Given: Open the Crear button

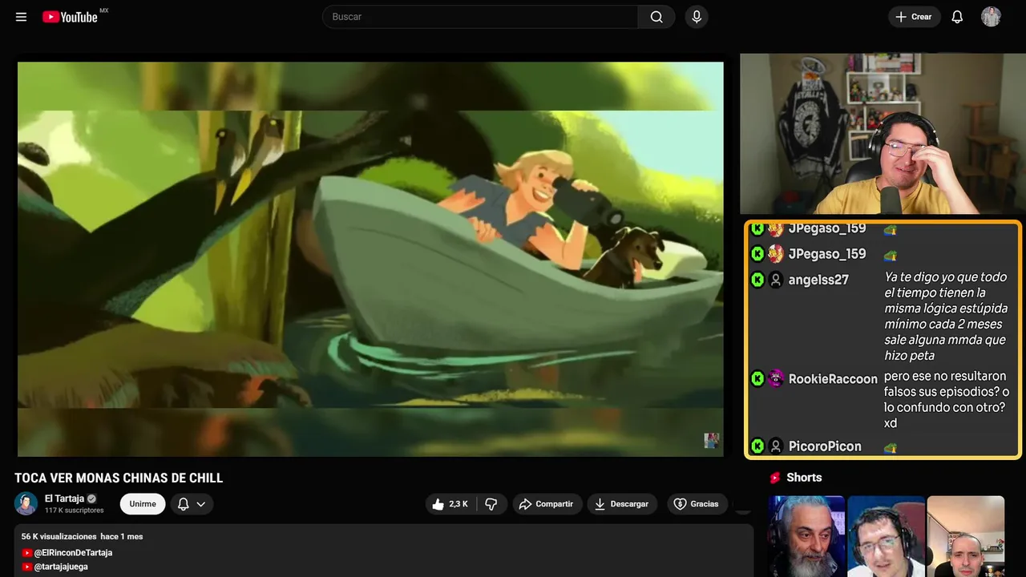Looking at the screenshot, I should pyautogui.click(x=914, y=17).
